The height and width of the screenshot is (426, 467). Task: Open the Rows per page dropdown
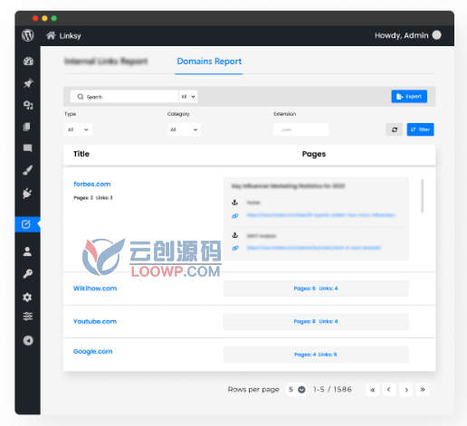297,390
